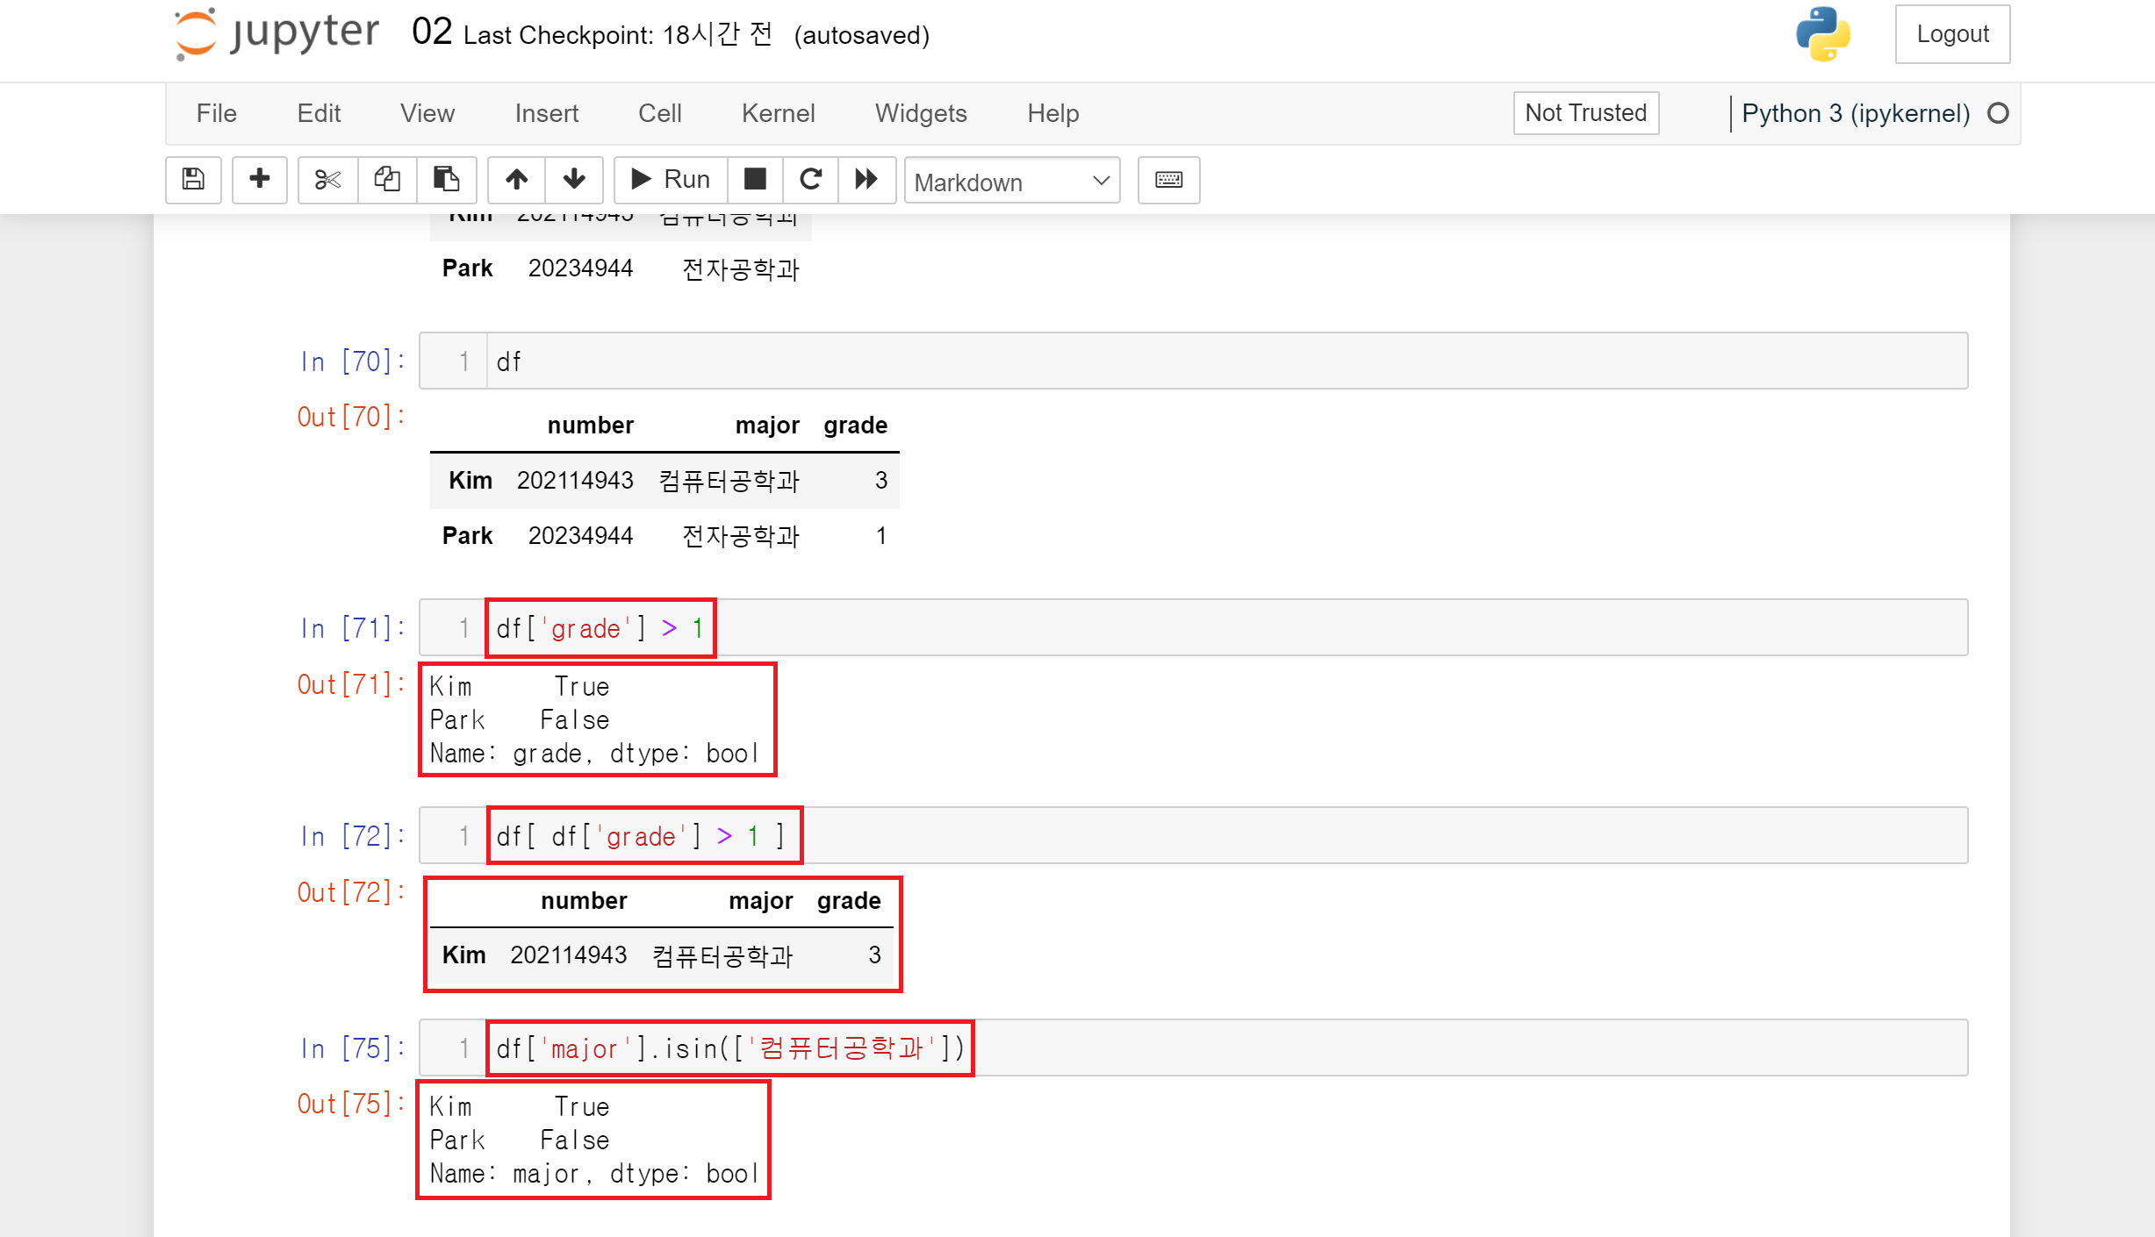Cut selected cells with scissors icon

pyautogui.click(x=327, y=180)
